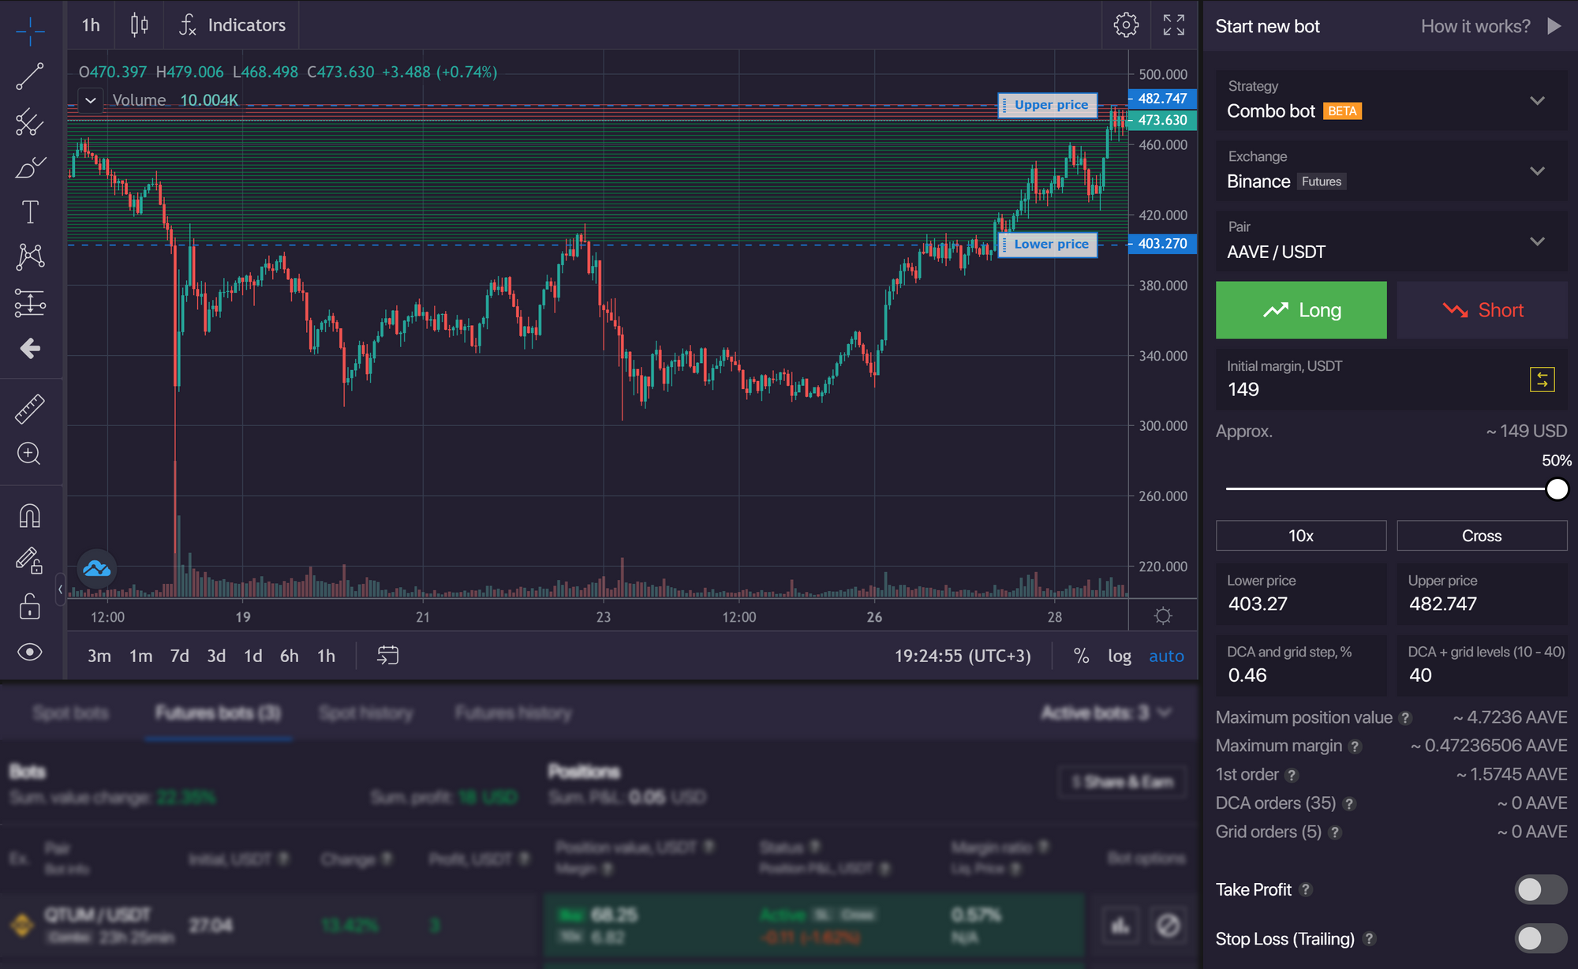Select the trend line drawing tool
This screenshot has height=969, width=1578.
click(30, 77)
